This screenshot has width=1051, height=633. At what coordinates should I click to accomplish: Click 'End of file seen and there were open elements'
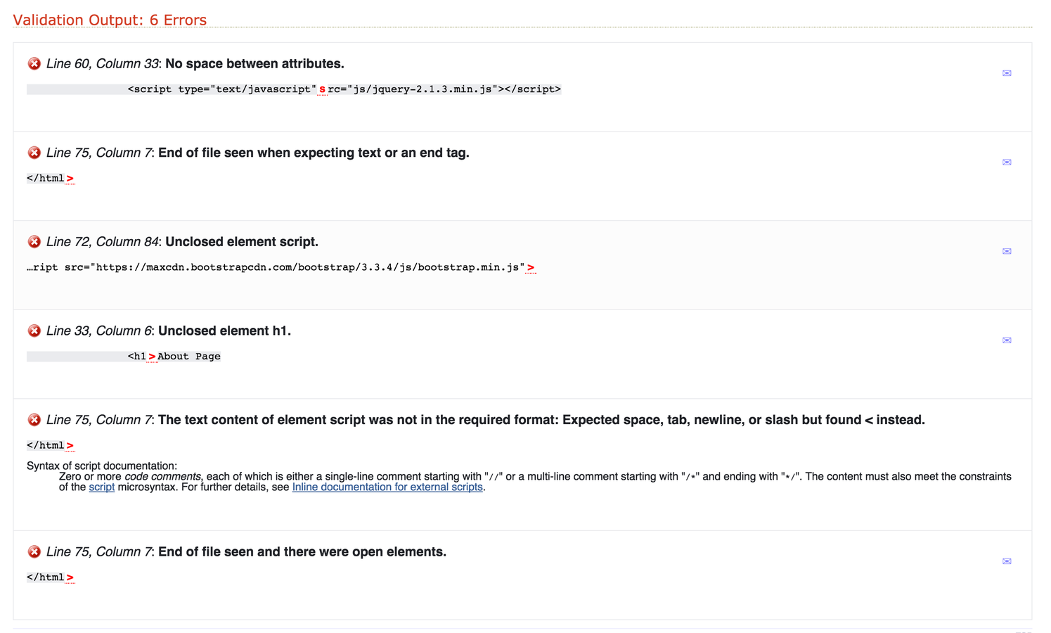[x=302, y=551]
